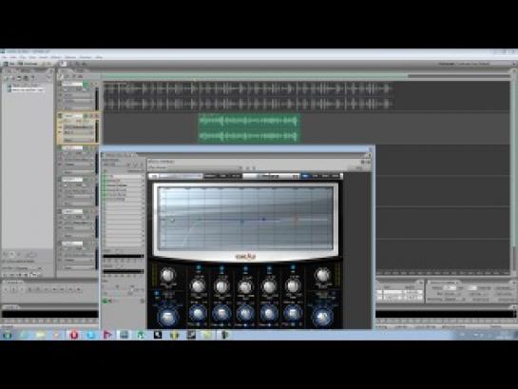518x389 pixels.
Task: Click the fourth EQ band gain knob
Action: click(269, 285)
